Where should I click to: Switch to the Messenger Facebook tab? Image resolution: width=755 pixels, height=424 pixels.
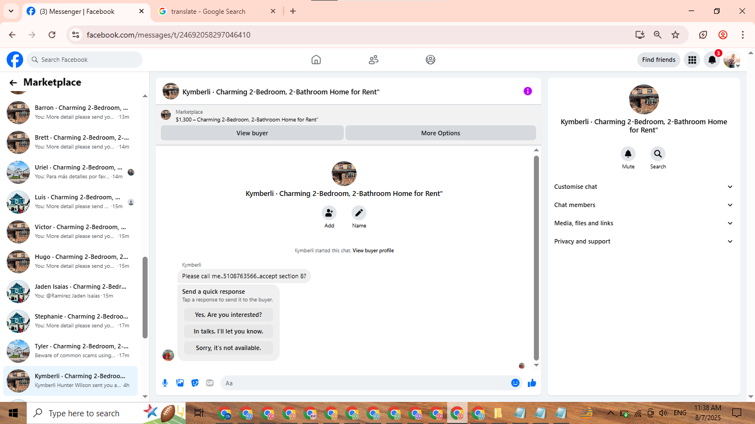pyautogui.click(x=86, y=12)
